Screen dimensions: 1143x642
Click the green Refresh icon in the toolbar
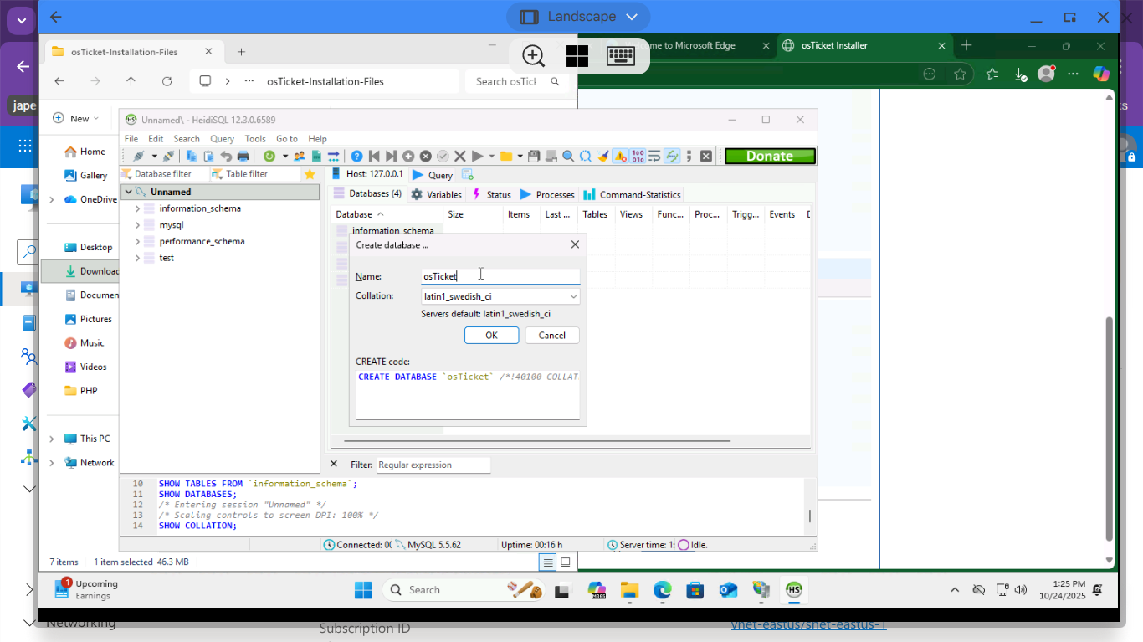tap(269, 156)
